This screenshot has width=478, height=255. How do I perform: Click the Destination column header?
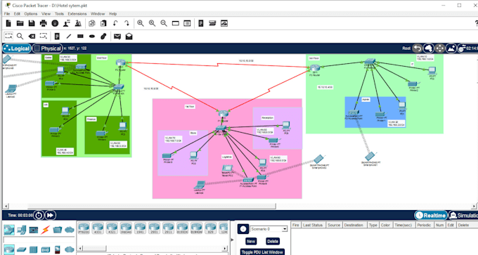point(354,225)
